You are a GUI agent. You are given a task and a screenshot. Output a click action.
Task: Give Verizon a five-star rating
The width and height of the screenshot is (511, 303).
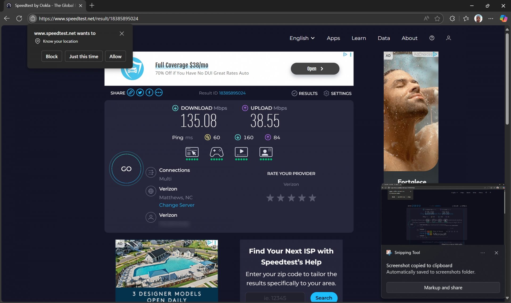click(312, 198)
